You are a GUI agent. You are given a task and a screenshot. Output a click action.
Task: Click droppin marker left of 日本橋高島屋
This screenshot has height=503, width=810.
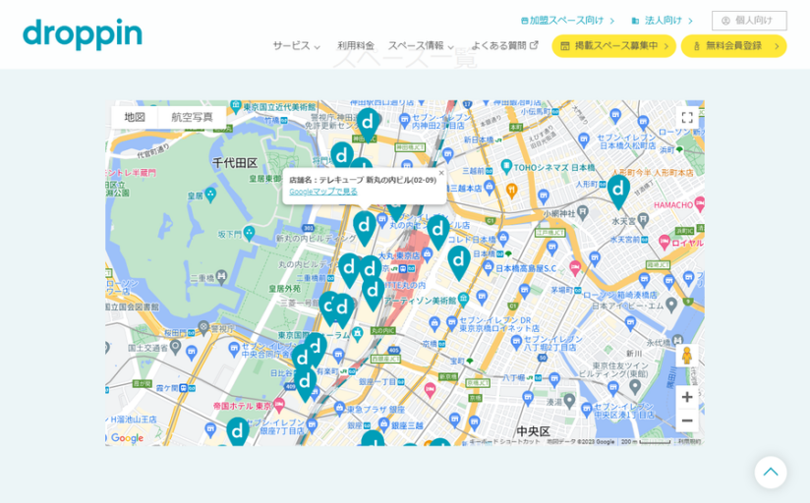(459, 262)
